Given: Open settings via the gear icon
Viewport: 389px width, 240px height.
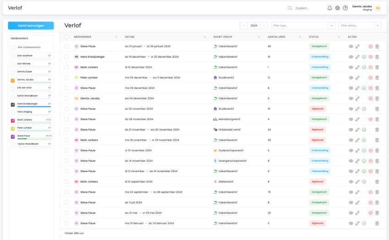Looking at the screenshot, I should coord(337,8).
